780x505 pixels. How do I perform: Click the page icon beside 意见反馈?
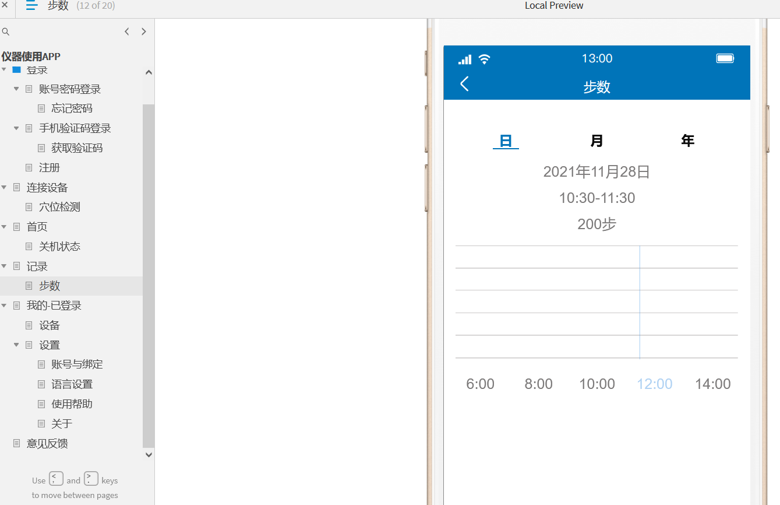point(17,443)
